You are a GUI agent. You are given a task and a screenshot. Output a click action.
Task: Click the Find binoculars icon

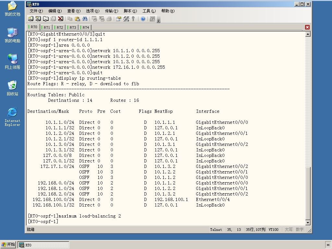85,19
